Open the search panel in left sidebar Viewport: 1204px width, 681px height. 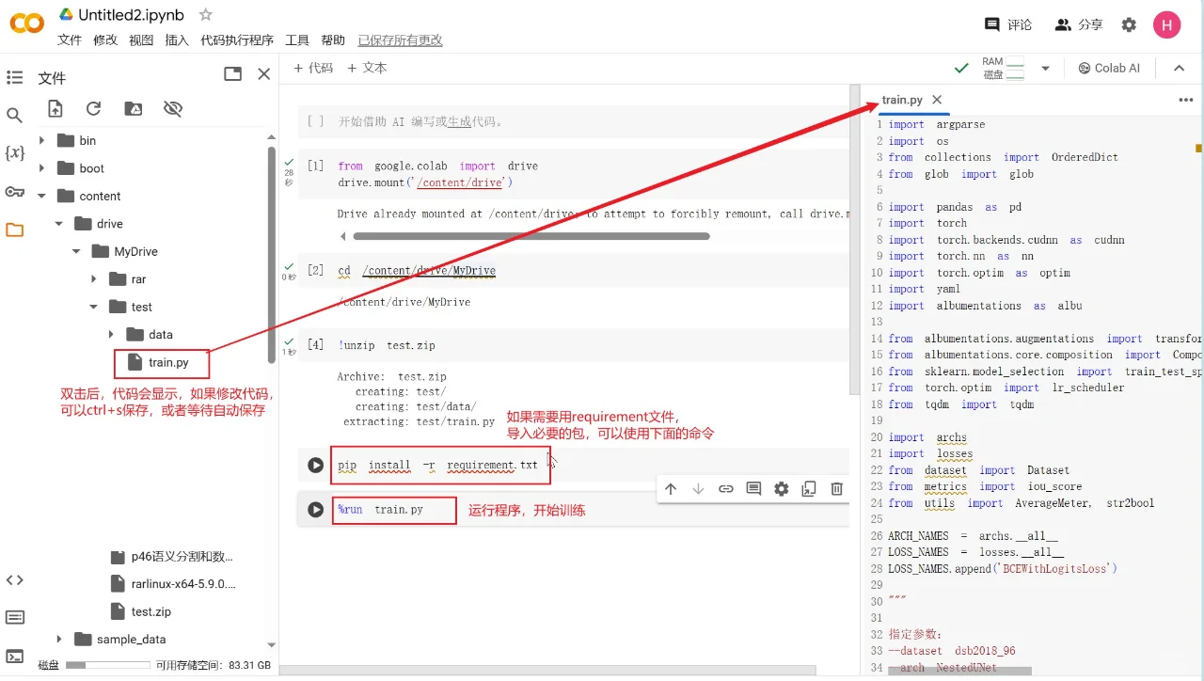point(14,116)
